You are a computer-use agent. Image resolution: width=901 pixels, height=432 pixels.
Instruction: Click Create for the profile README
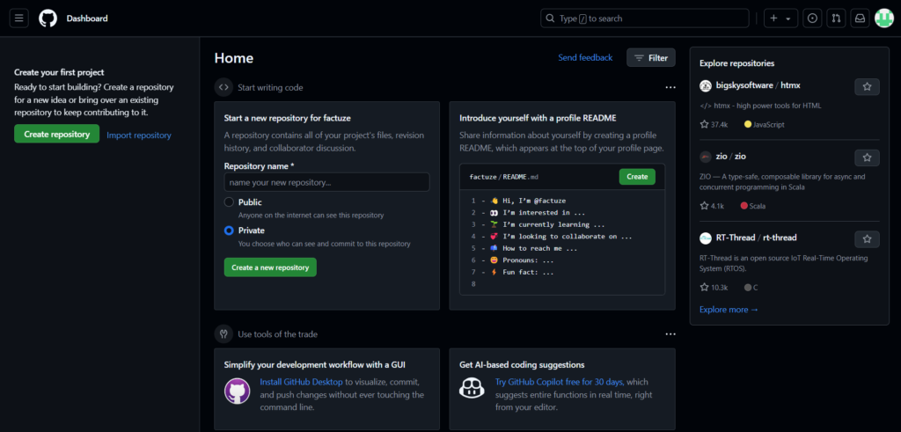click(637, 177)
